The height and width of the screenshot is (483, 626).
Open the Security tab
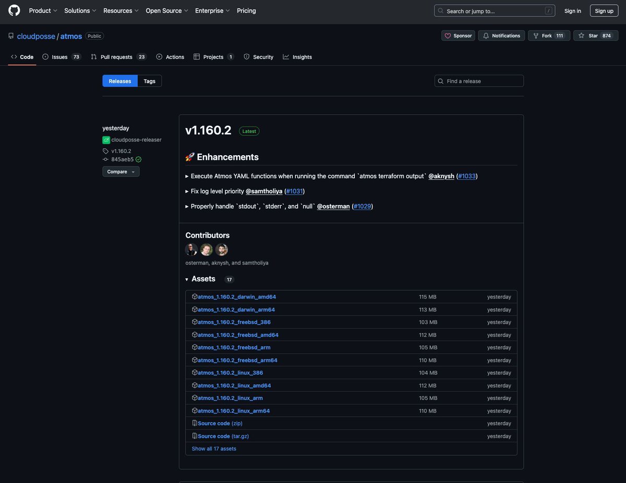[258, 57]
